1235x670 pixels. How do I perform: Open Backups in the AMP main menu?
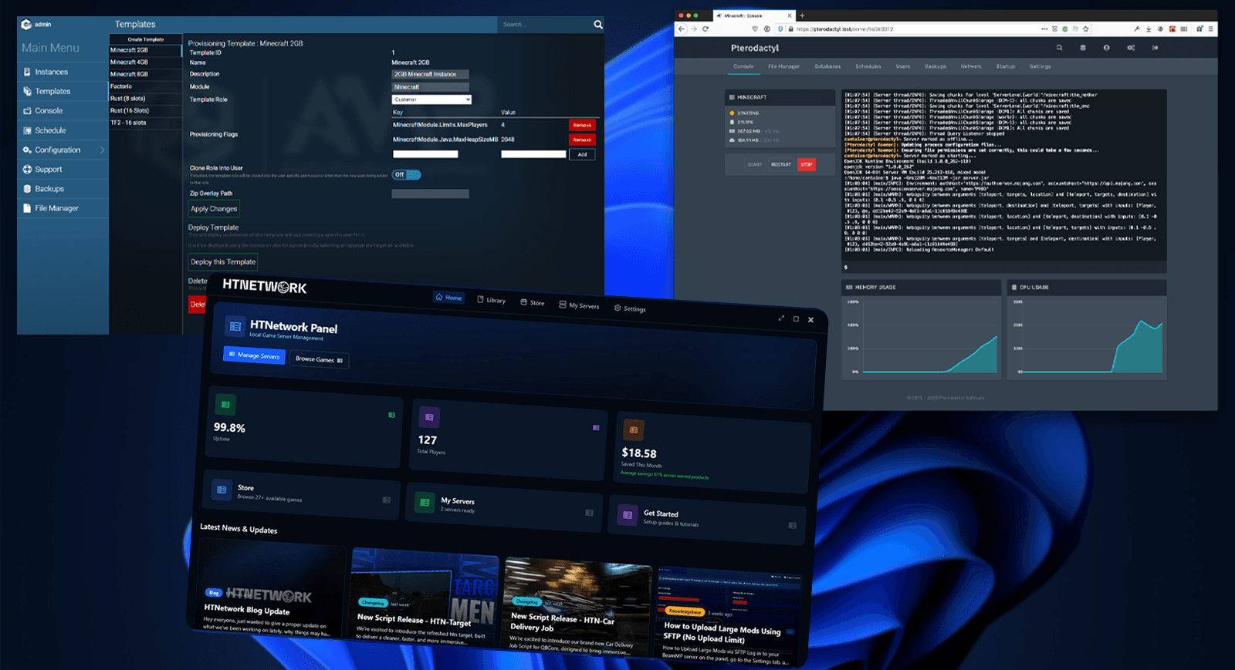coord(62,189)
